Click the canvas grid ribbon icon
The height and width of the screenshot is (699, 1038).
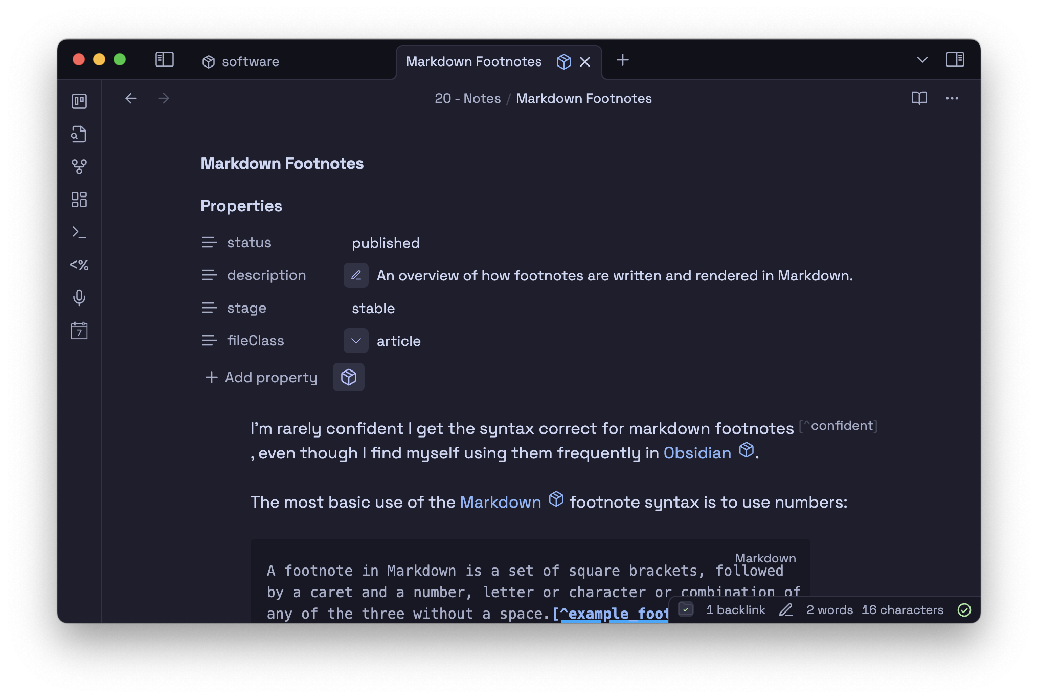(x=79, y=200)
